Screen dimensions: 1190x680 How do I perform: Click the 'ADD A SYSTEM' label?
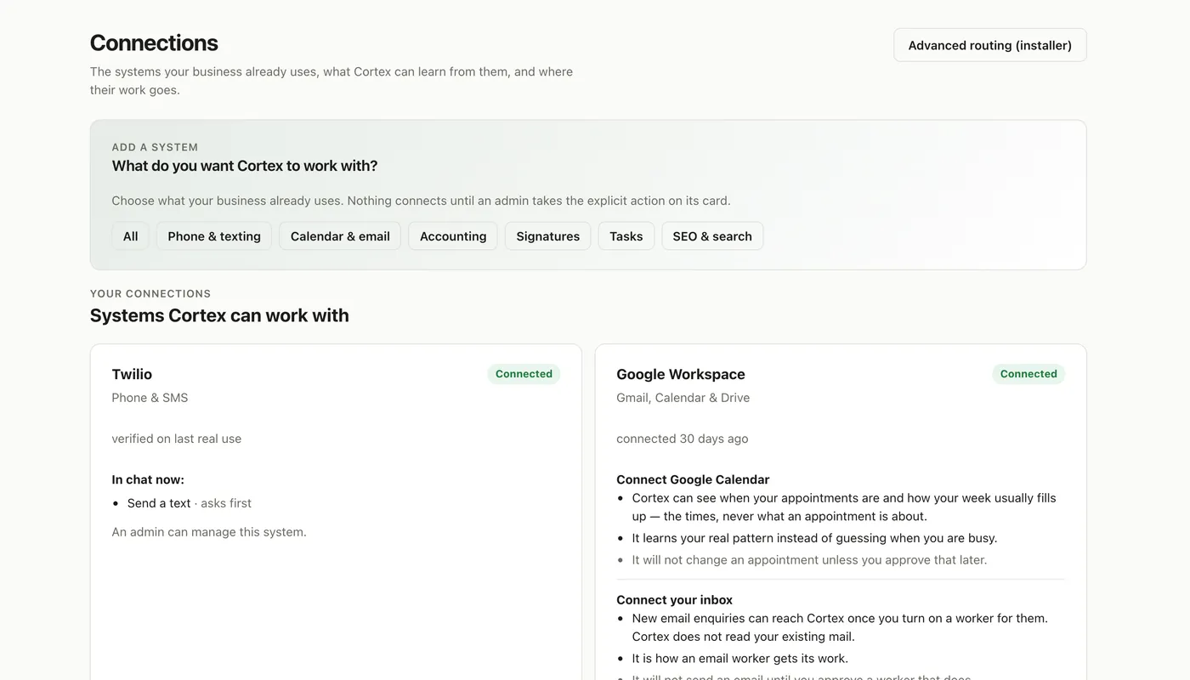(155, 147)
